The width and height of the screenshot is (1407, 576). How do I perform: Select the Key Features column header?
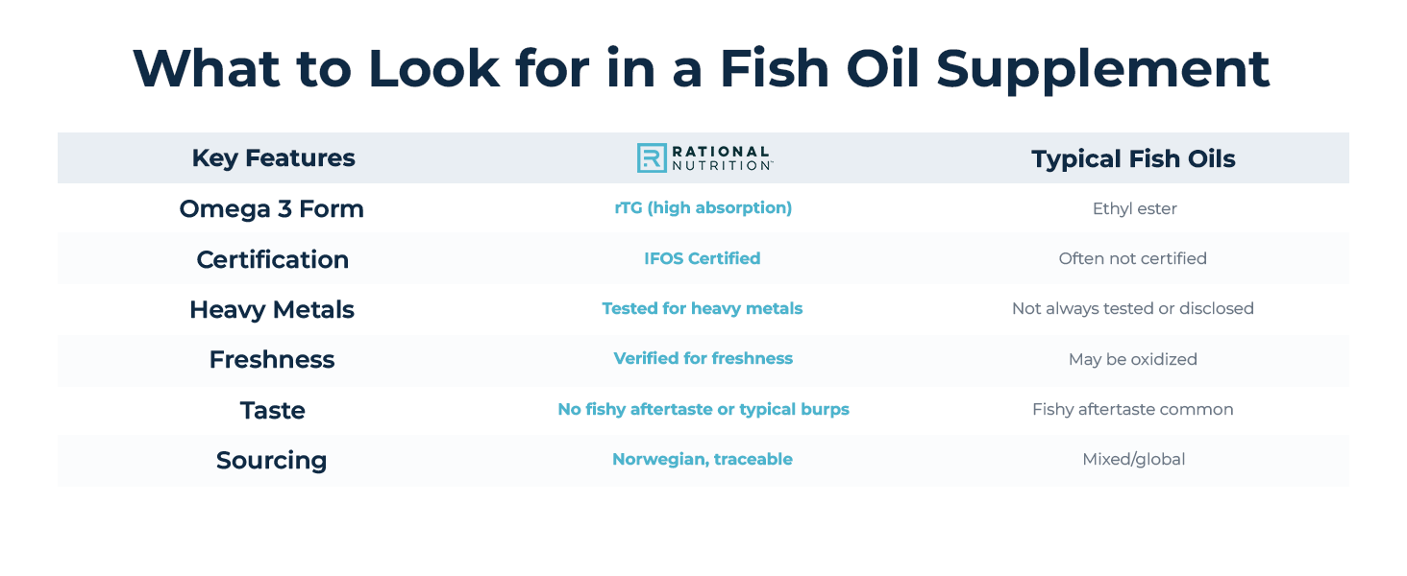tap(273, 158)
